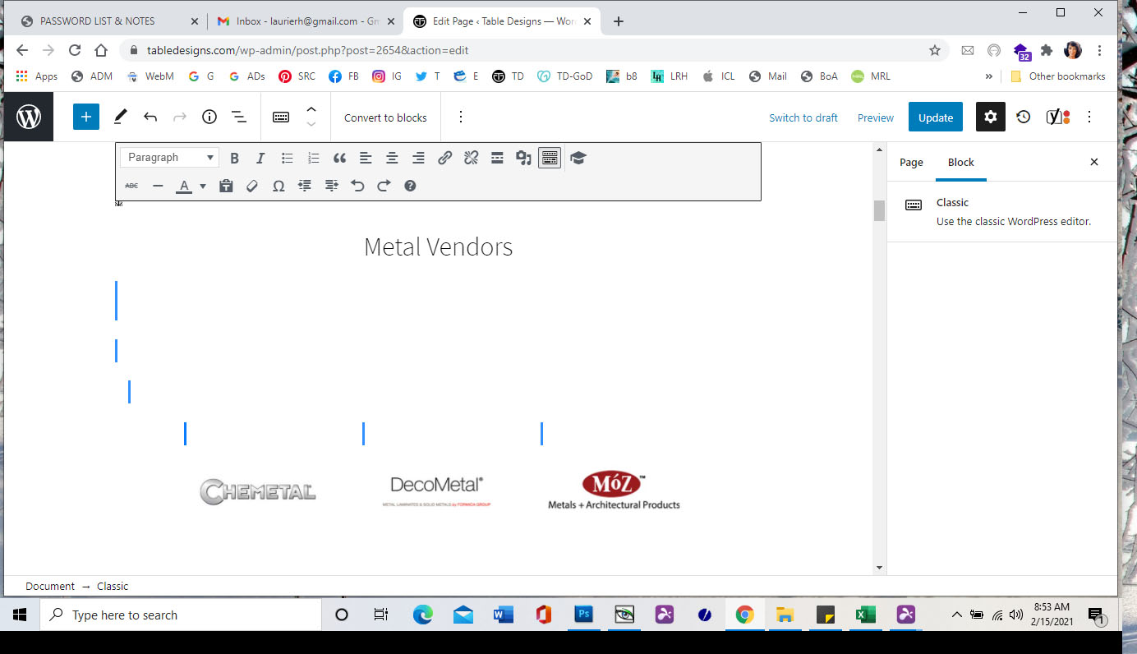
Task: Click the Remove link icon
Action: (471, 158)
